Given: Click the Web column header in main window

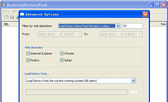Looking at the screenshot, I should tap(163, 24).
